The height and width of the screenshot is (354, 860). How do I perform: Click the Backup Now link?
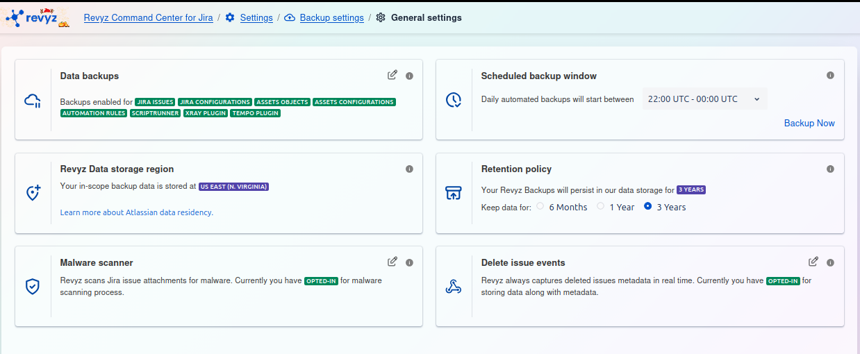click(x=809, y=123)
